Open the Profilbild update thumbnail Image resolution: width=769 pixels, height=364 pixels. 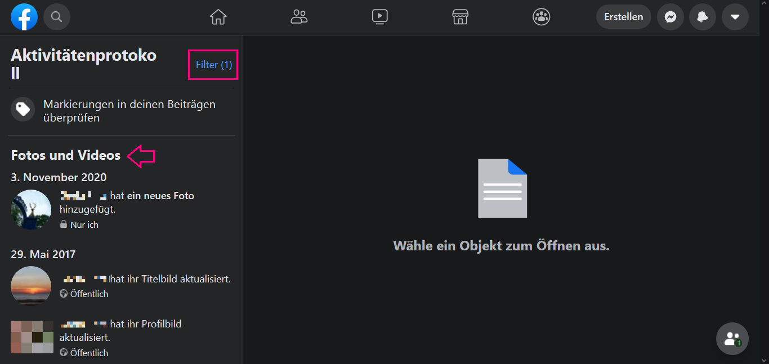32,337
